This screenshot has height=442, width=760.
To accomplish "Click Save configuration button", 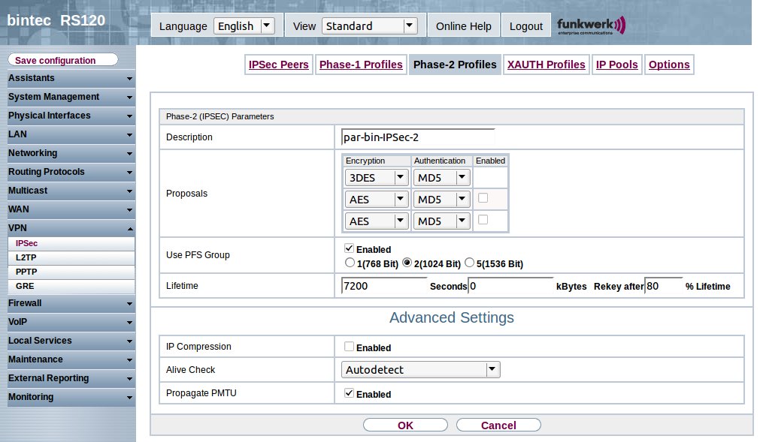I will [63, 60].
